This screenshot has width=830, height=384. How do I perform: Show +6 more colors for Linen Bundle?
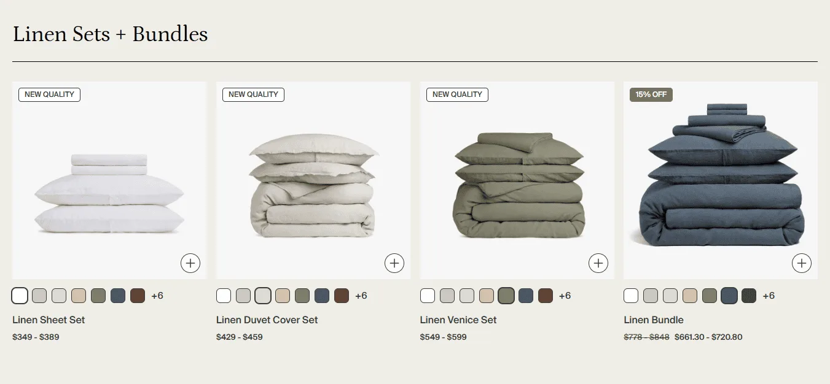coord(769,296)
